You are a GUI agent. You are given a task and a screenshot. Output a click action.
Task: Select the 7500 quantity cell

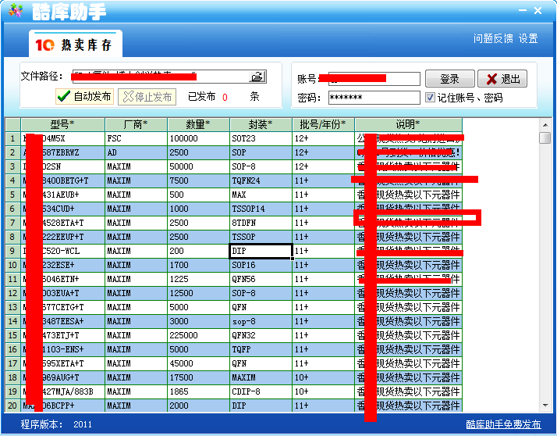click(x=199, y=180)
